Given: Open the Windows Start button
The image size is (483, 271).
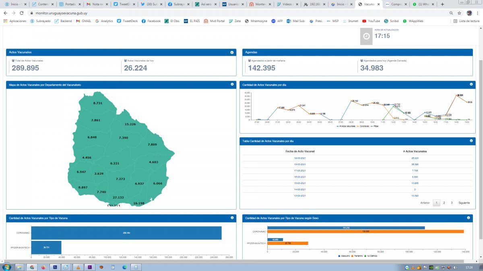Looking at the screenshot, I should [x=6, y=267].
